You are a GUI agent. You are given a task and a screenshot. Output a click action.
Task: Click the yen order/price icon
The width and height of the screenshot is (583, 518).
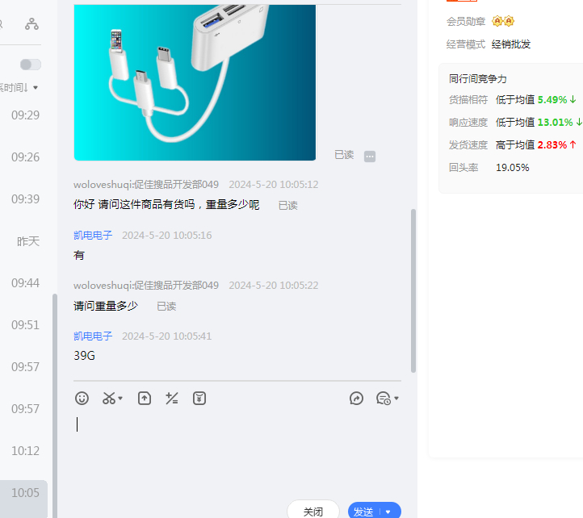coord(199,398)
